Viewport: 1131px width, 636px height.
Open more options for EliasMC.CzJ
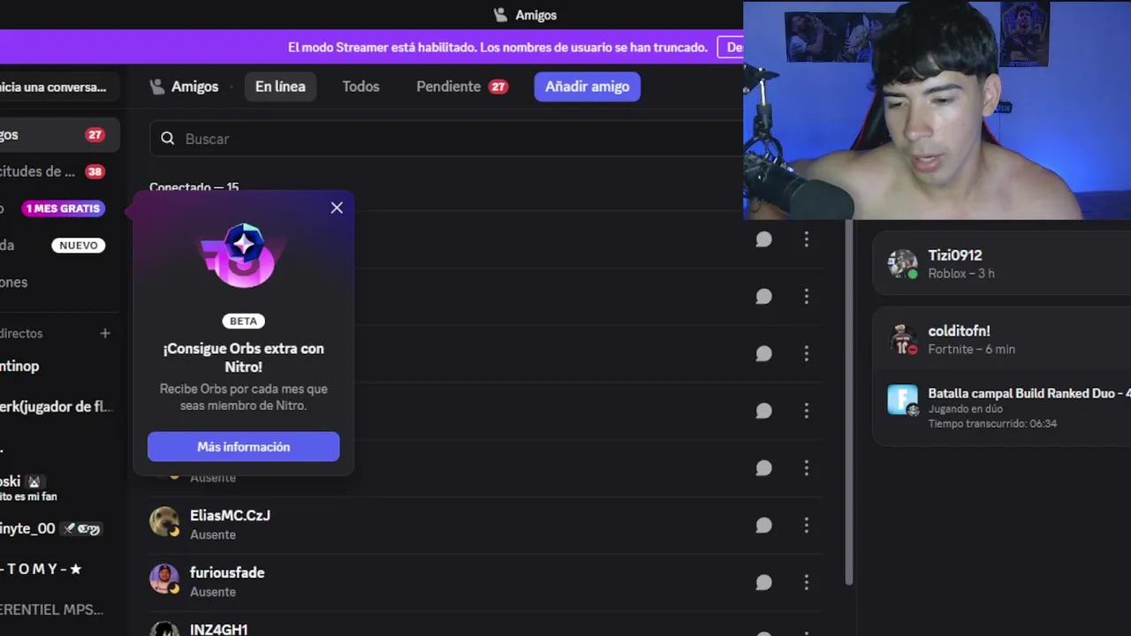tap(806, 526)
